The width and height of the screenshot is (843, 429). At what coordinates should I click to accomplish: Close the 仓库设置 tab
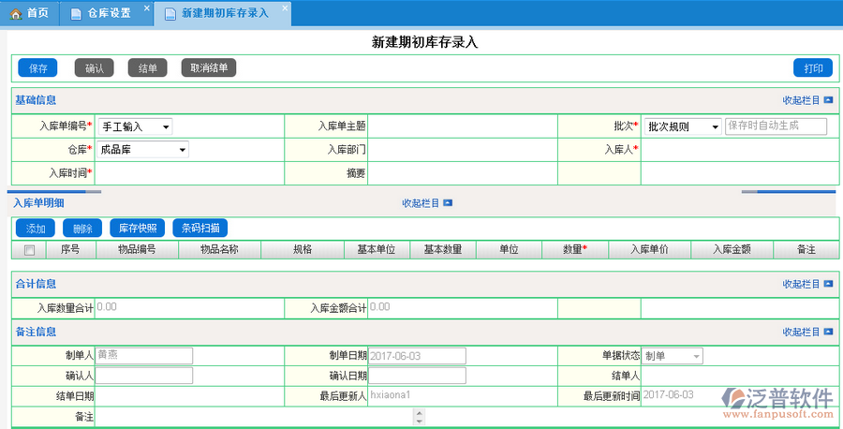[x=146, y=7]
